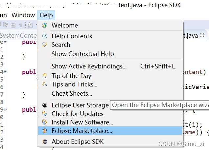Click the Welcome globe icon

click(x=45, y=25)
